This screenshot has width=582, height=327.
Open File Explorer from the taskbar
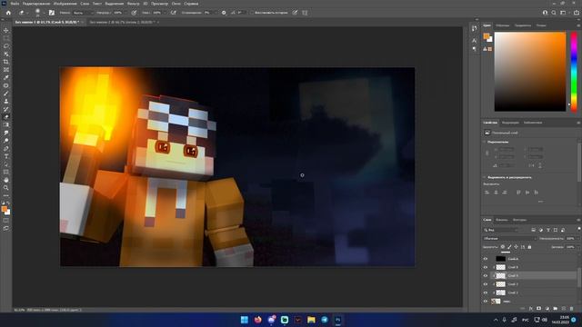point(311,320)
